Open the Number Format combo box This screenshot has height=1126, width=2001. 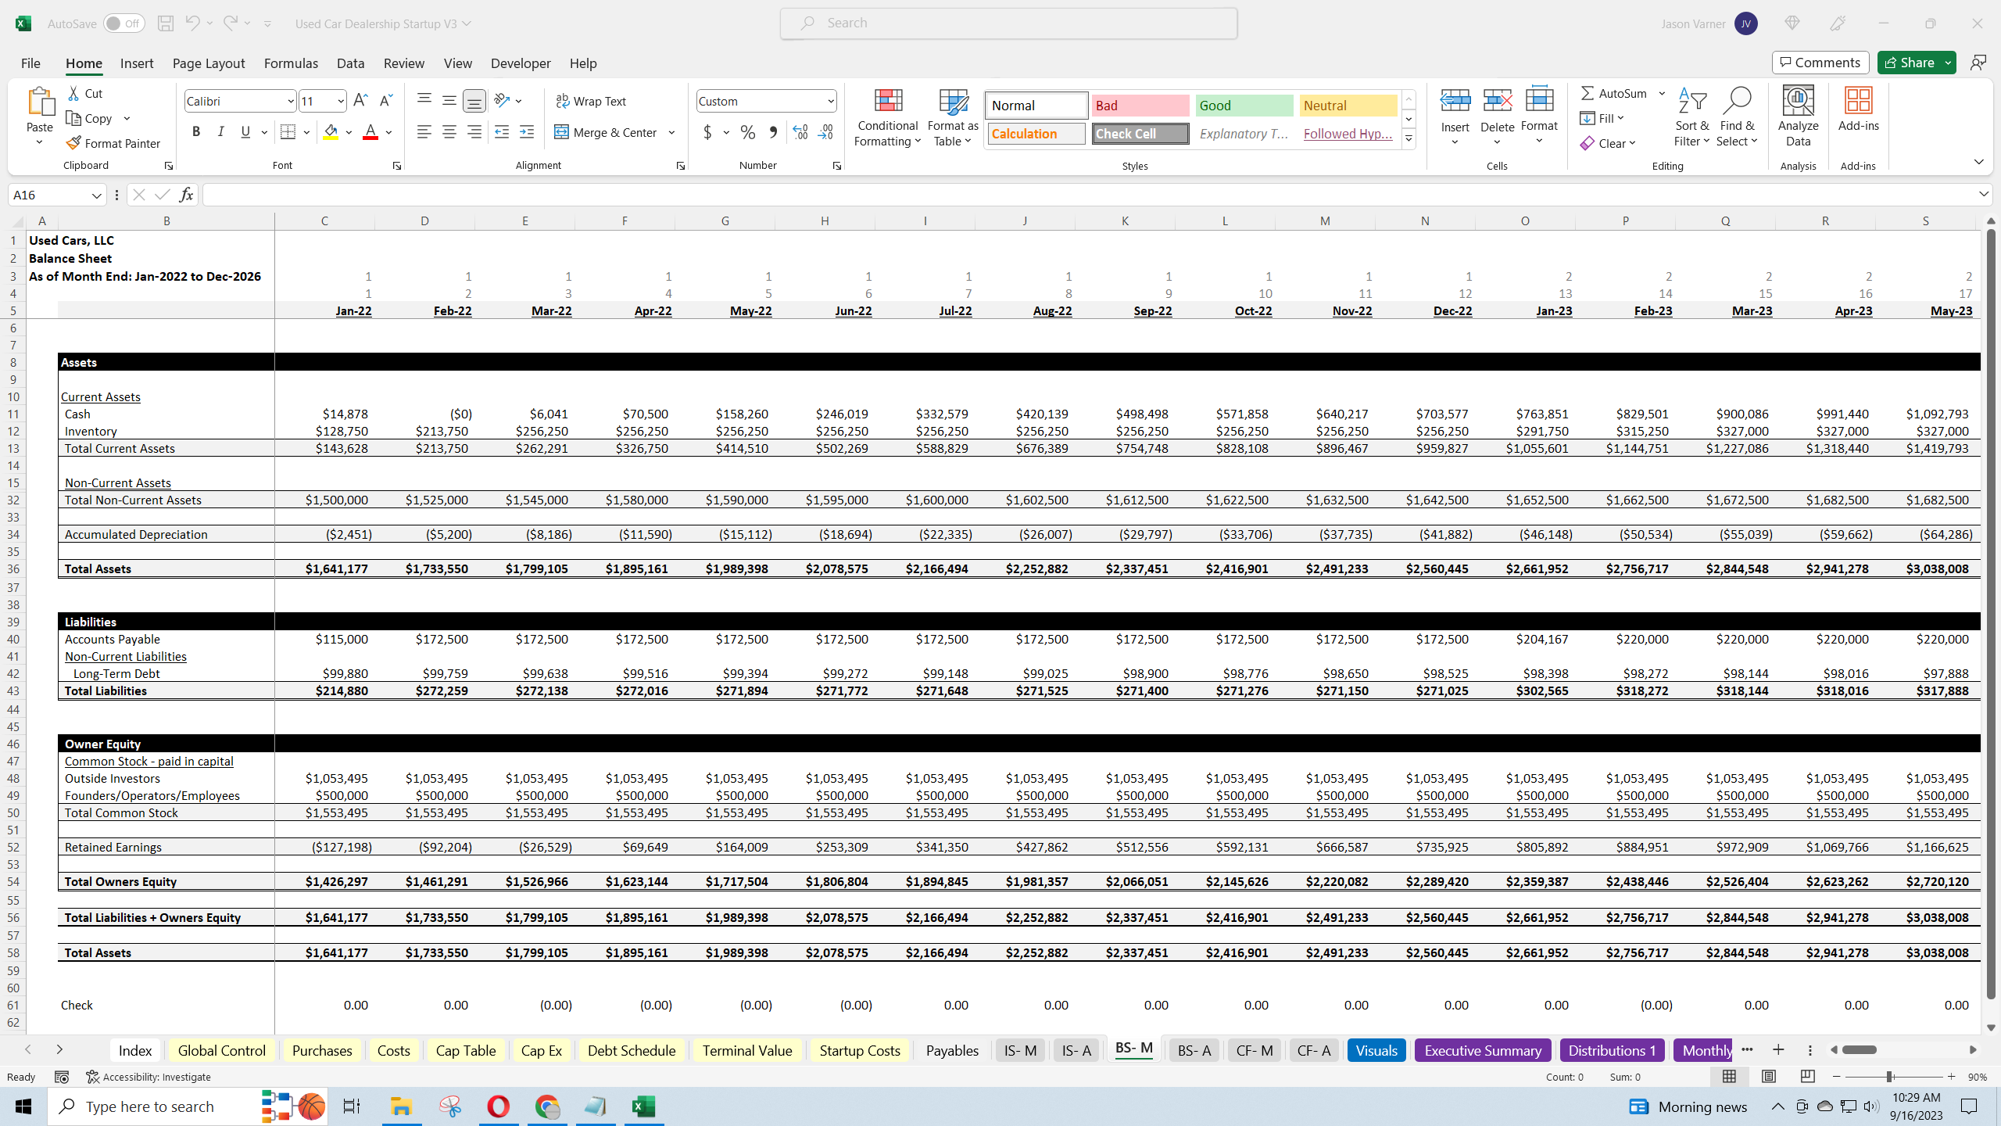click(x=764, y=100)
